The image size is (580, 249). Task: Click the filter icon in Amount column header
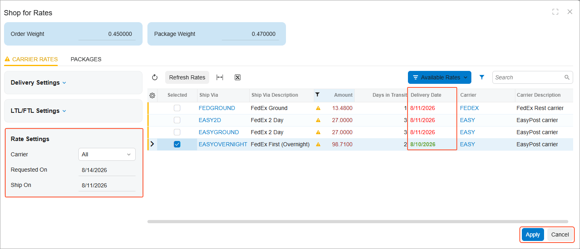317,95
